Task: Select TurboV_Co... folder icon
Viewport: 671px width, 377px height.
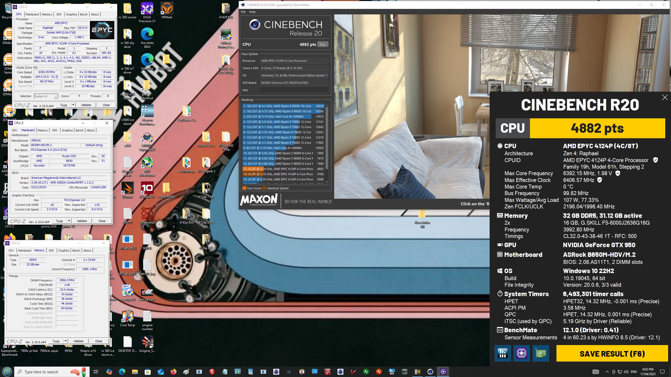Action: click(206, 139)
